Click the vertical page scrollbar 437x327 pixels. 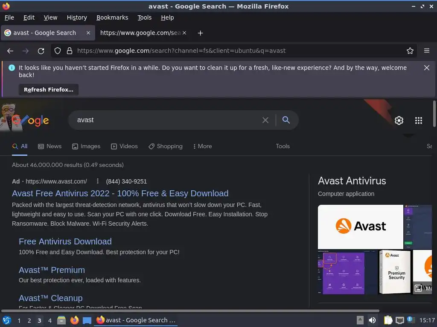pyautogui.click(x=434, y=114)
